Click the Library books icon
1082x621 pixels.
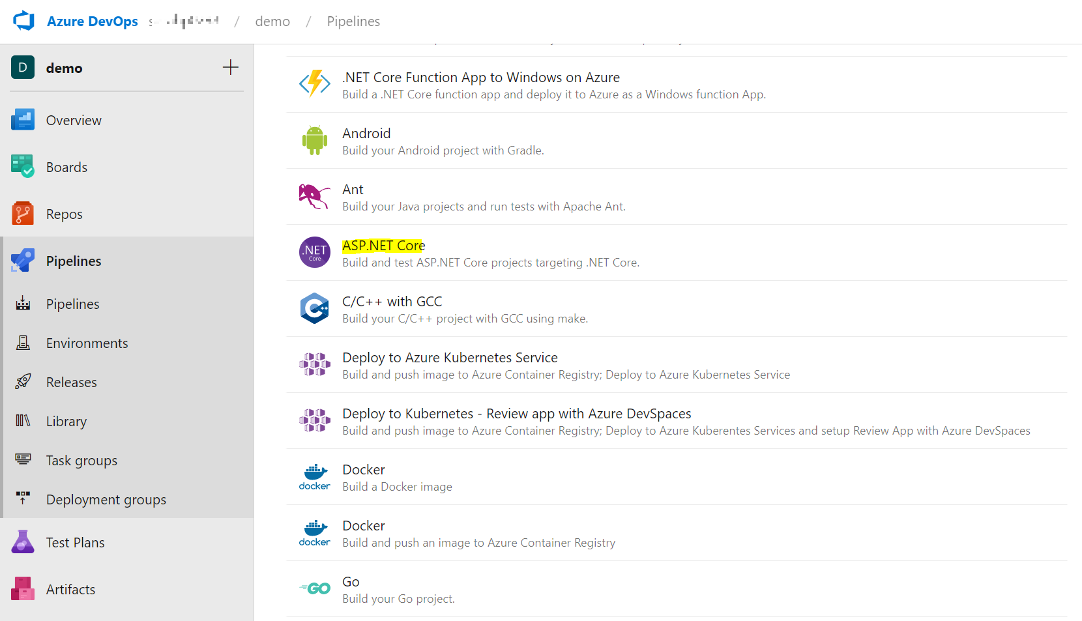[x=23, y=421]
